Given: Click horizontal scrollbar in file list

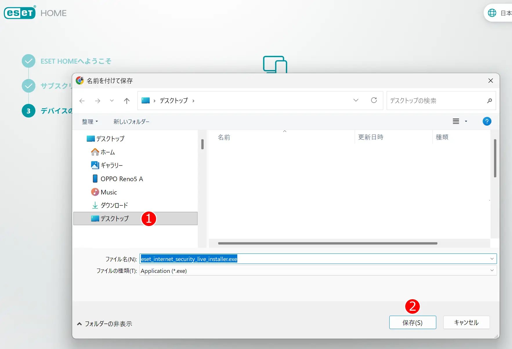Looking at the screenshot, I should point(328,243).
